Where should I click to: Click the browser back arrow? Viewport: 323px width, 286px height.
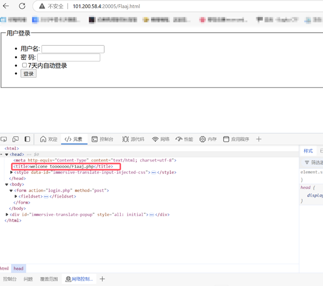pos(6,6)
